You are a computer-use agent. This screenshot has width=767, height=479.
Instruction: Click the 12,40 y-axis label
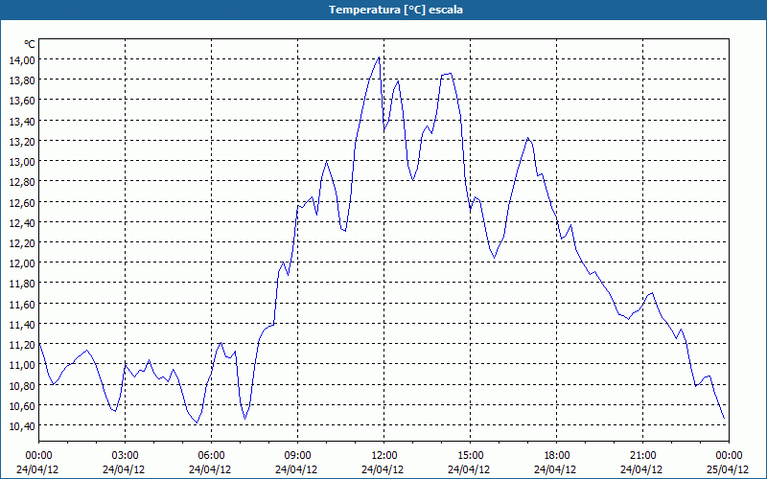coord(22,222)
